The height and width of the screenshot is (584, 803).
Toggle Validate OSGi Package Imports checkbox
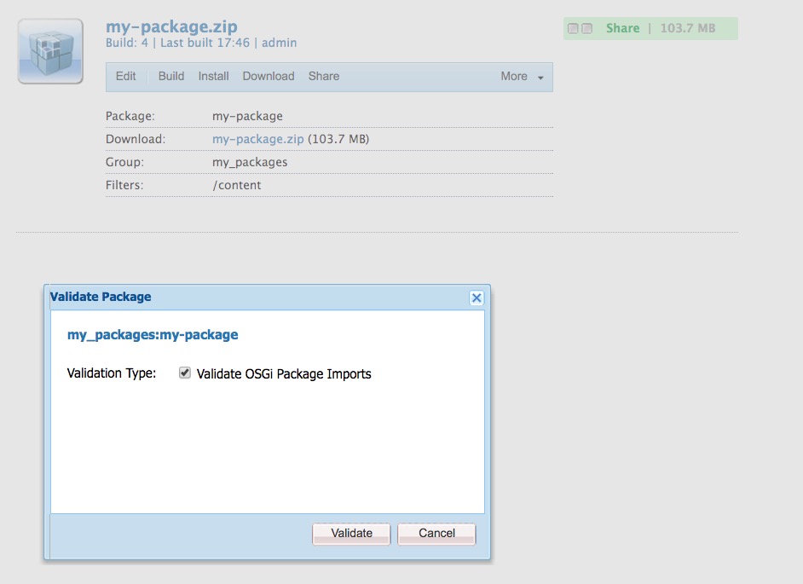185,373
